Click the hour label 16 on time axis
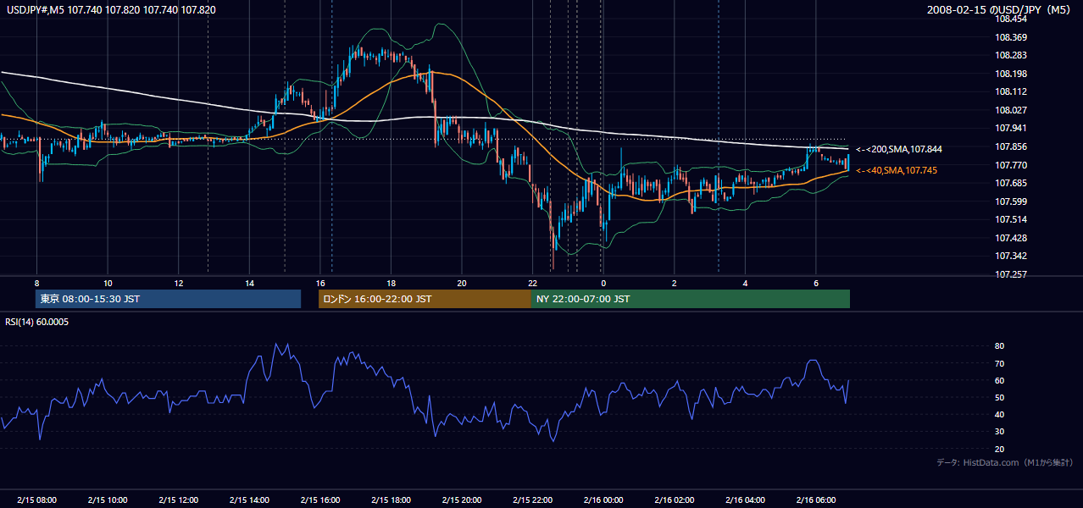This screenshot has width=1083, height=508. click(320, 283)
